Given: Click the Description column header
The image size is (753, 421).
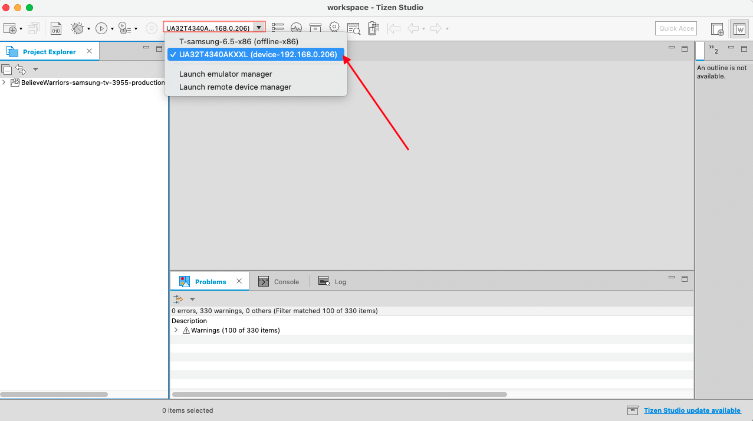Looking at the screenshot, I should click(x=189, y=321).
